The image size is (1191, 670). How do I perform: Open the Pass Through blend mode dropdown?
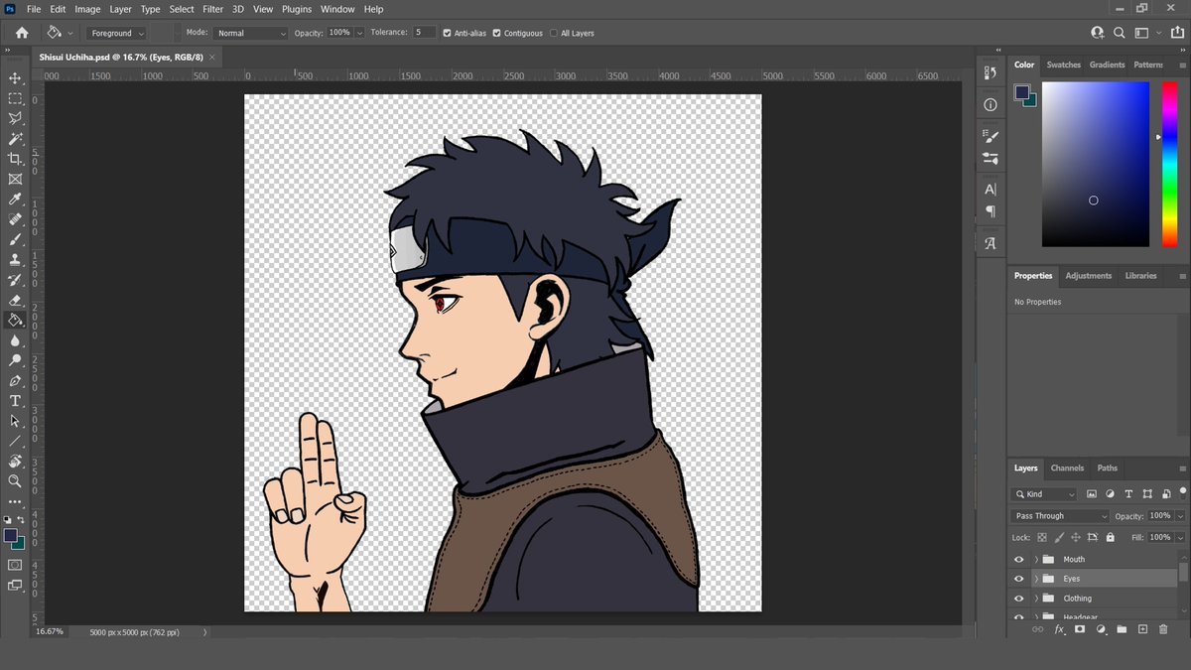[x=1060, y=516]
